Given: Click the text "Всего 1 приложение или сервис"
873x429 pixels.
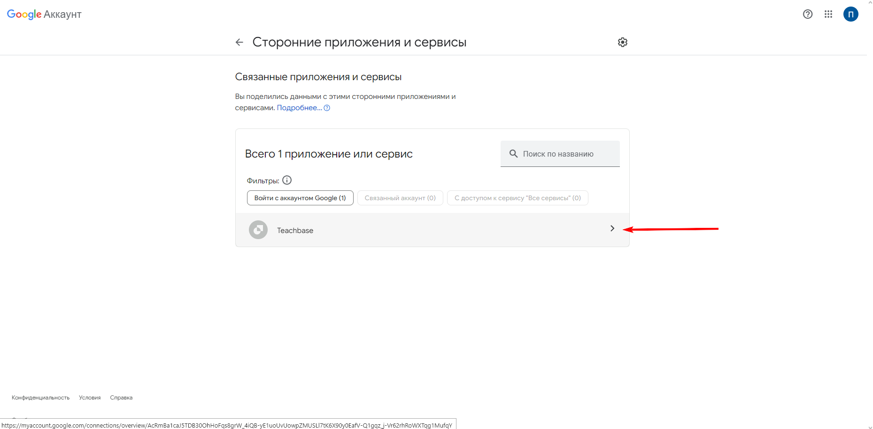Looking at the screenshot, I should click(329, 154).
